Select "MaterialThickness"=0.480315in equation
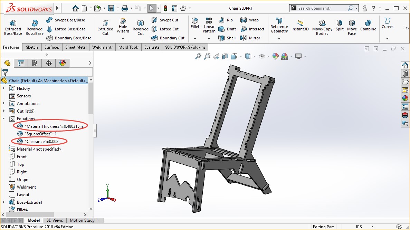The width and height of the screenshot is (410, 230). 50,126
